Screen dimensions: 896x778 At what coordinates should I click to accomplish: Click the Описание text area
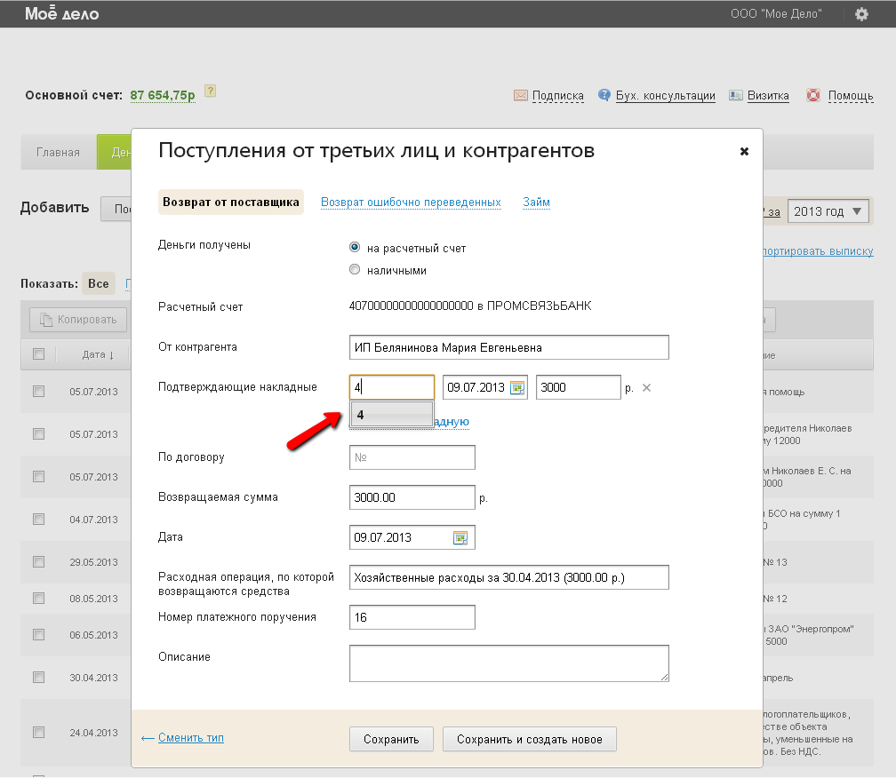point(508,663)
